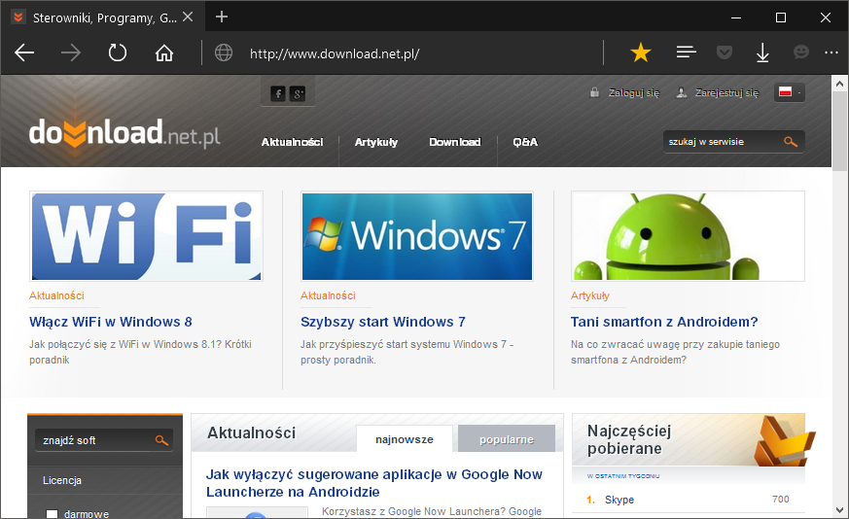The image size is (849, 519).
Task: Open the downloads arrow icon
Action: [762, 53]
